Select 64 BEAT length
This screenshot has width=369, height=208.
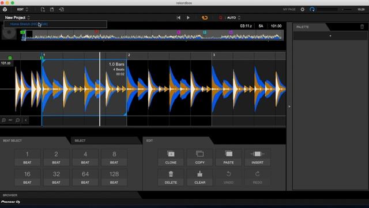tap(85, 177)
